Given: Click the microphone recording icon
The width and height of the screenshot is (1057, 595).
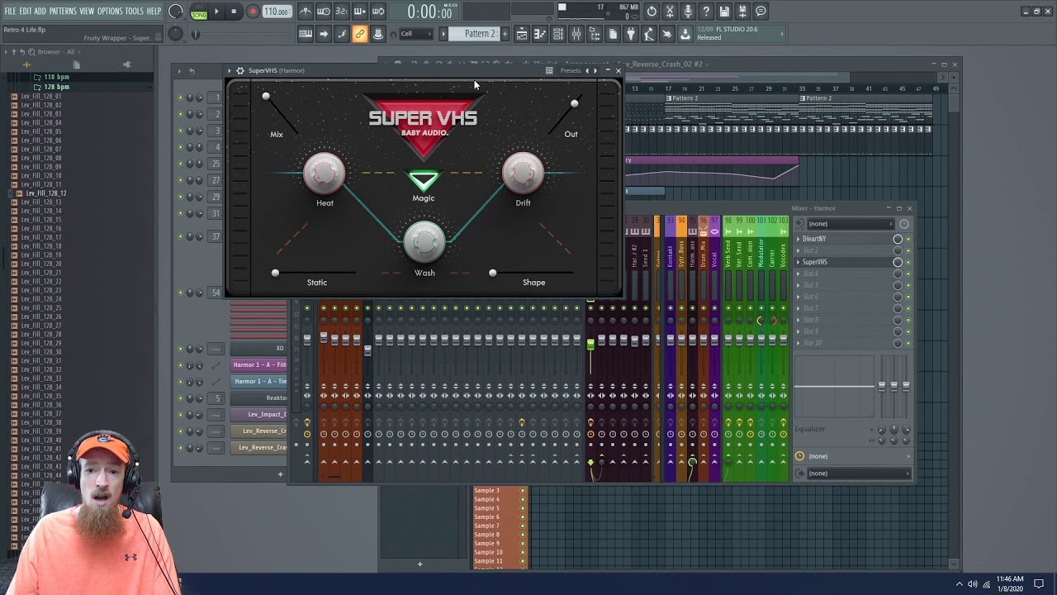Looking at the screenshot, I should coord(688,12).
